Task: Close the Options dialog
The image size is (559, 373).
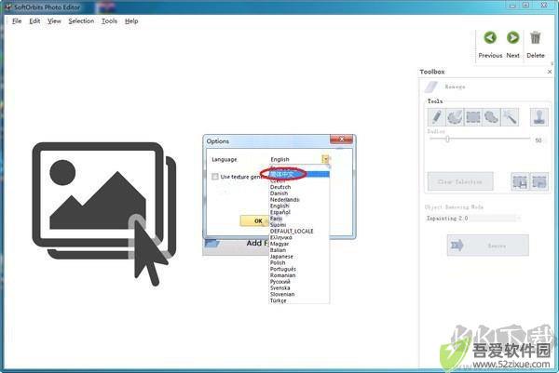Action: pyautogui.click(x=342, y=140)
